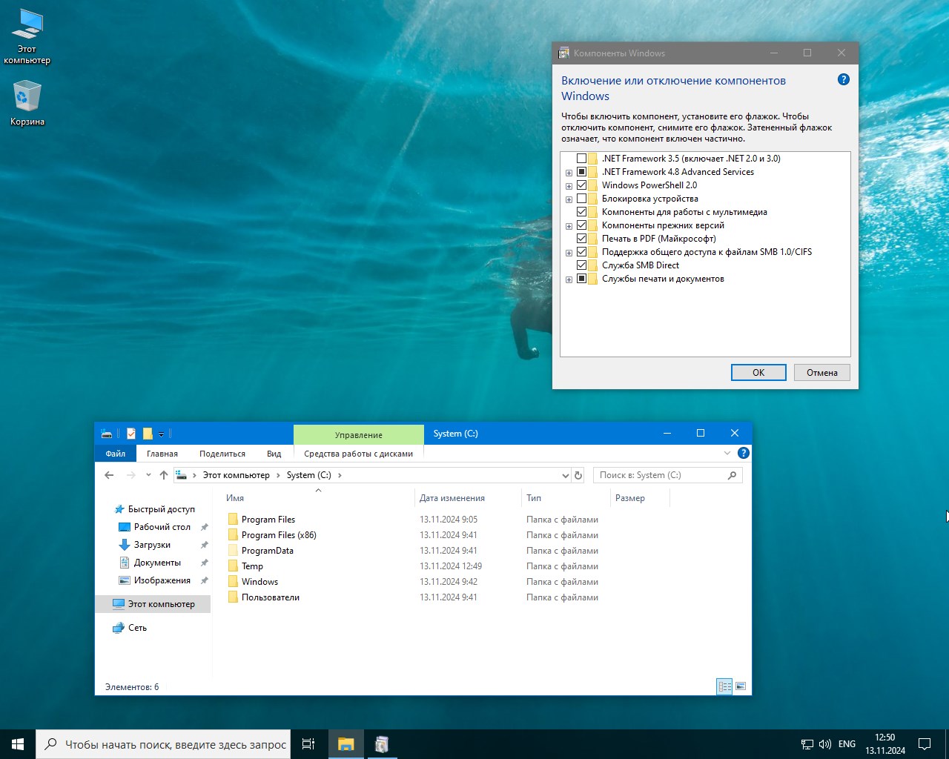This screenshot has width=949, height=759.
Task: Open Windows Start menu button
Action: (x=18, y=744)
